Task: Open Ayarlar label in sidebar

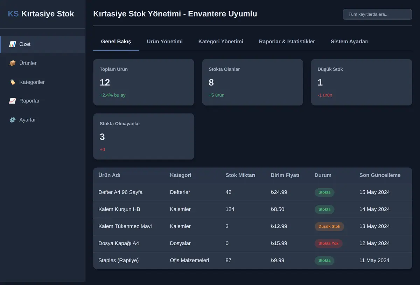Action: point(28,120)
